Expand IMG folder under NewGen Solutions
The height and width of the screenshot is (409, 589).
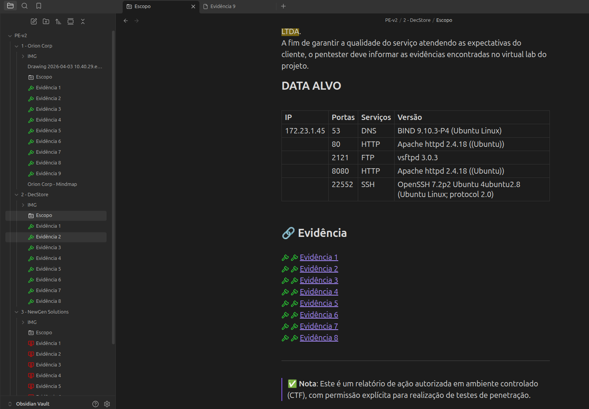[x=23, y=322]
